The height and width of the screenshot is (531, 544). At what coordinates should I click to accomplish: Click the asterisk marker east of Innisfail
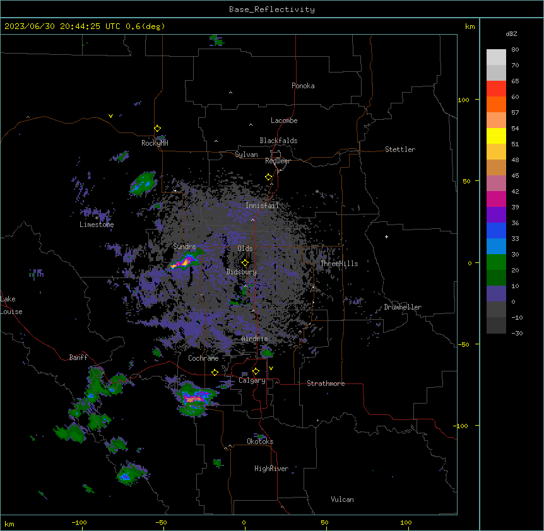(317, 192)
